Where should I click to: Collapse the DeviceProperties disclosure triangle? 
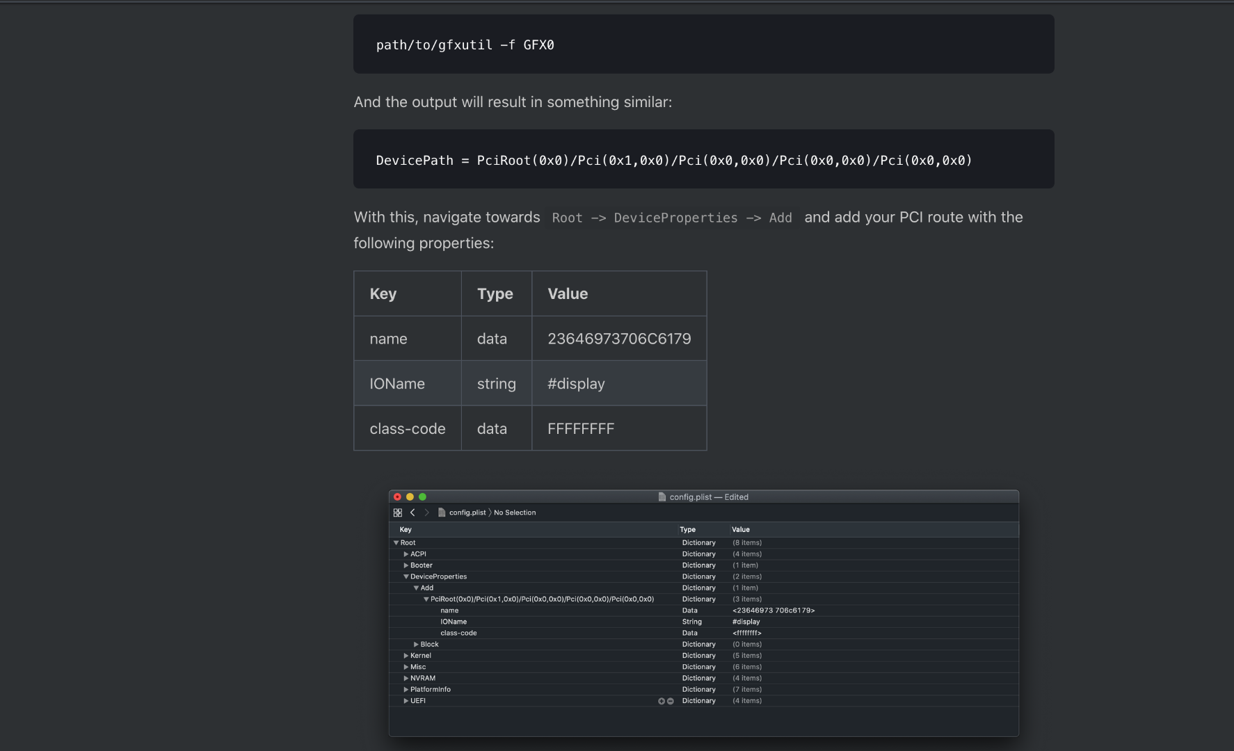(406, 576)
